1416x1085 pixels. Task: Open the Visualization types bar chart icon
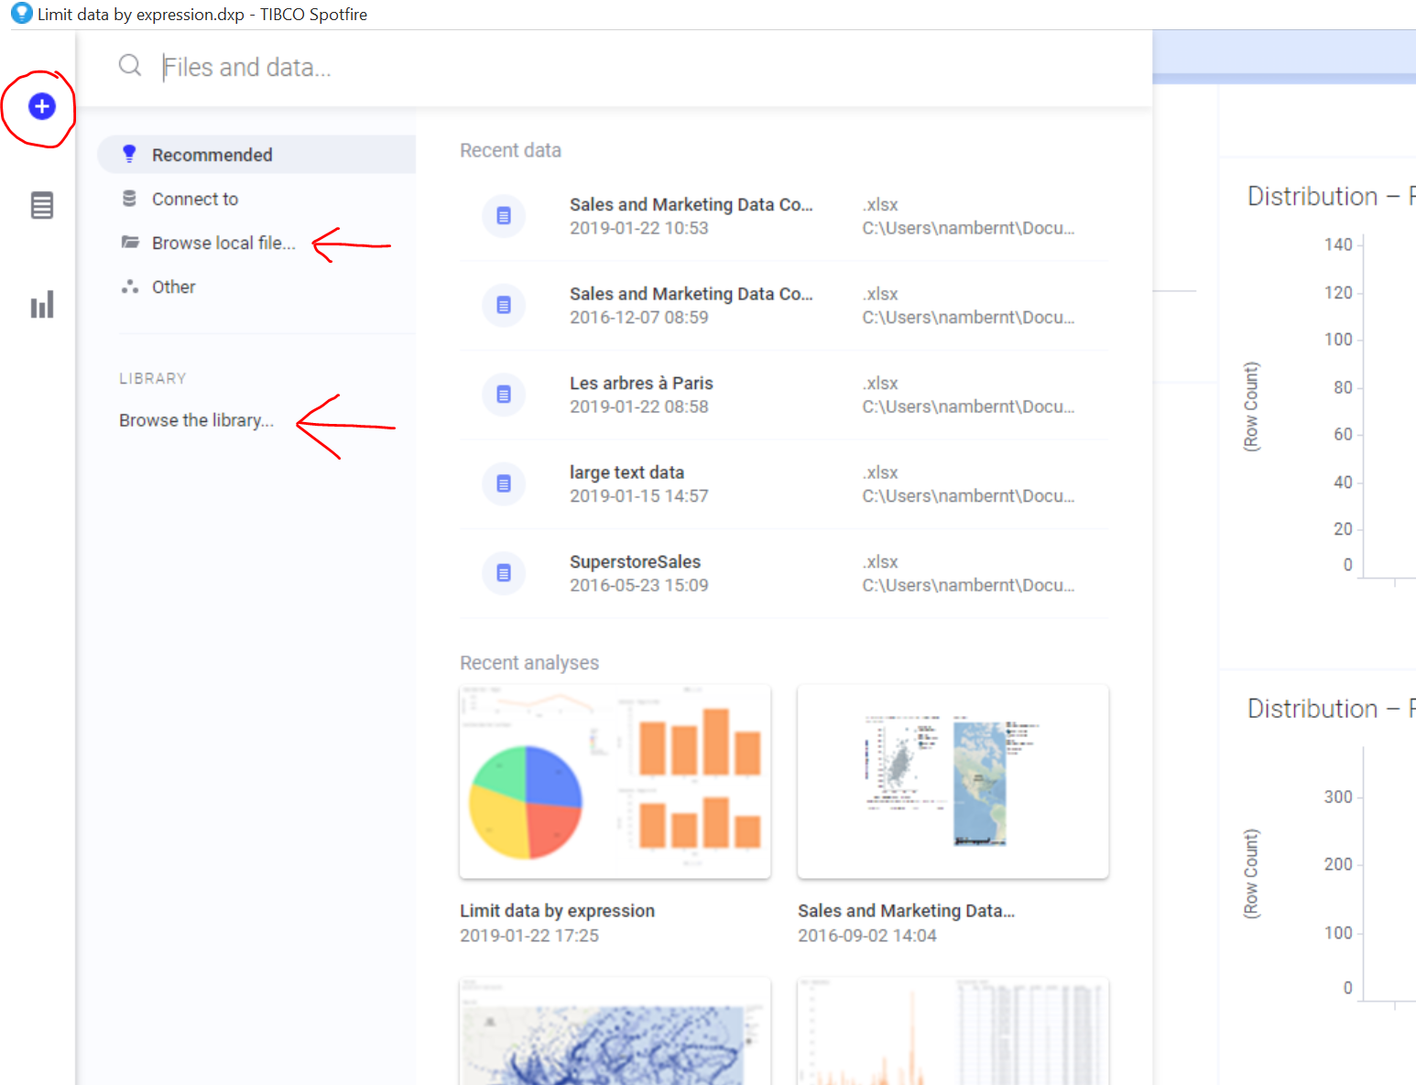click(x=42, y=305)
